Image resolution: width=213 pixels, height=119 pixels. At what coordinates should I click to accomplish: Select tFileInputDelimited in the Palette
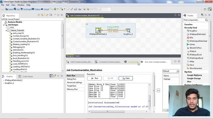pyautogui.click(x=196, y=34)
